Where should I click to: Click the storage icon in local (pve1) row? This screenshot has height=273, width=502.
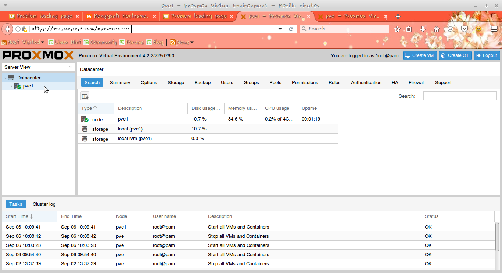tap(85, 129)
